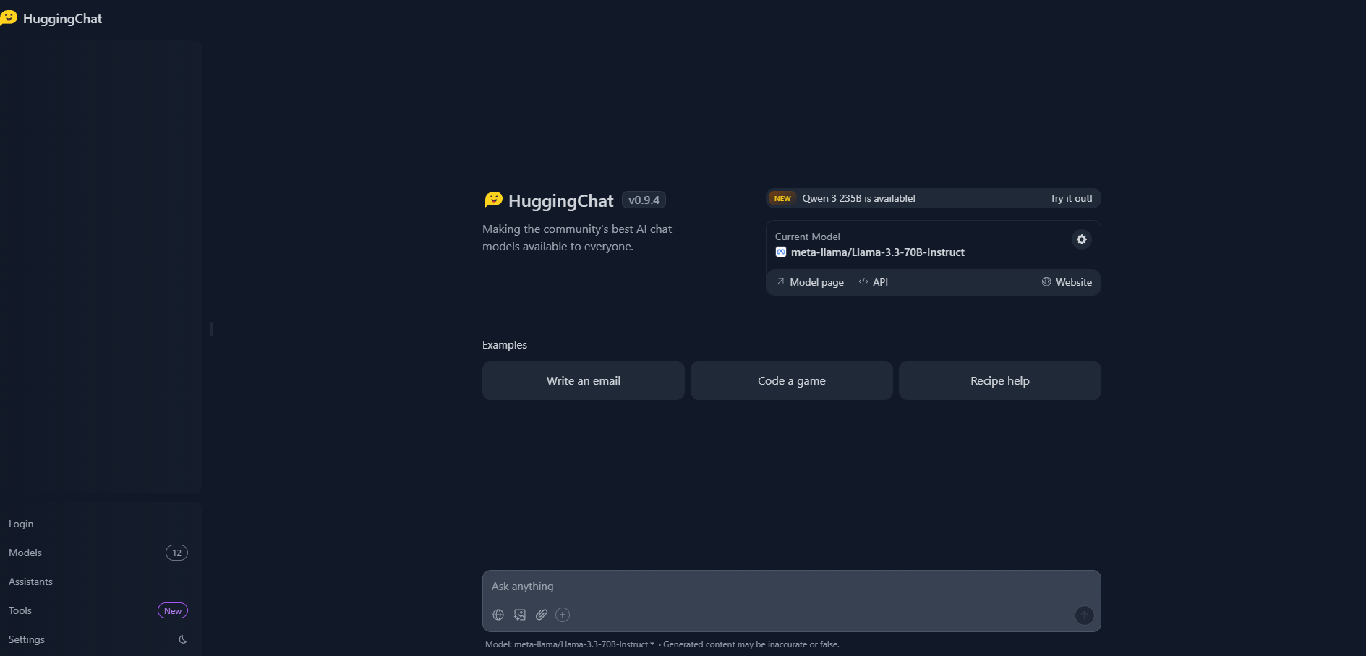Select the Write an email example

pyautogui.click(x=584, y=380)
